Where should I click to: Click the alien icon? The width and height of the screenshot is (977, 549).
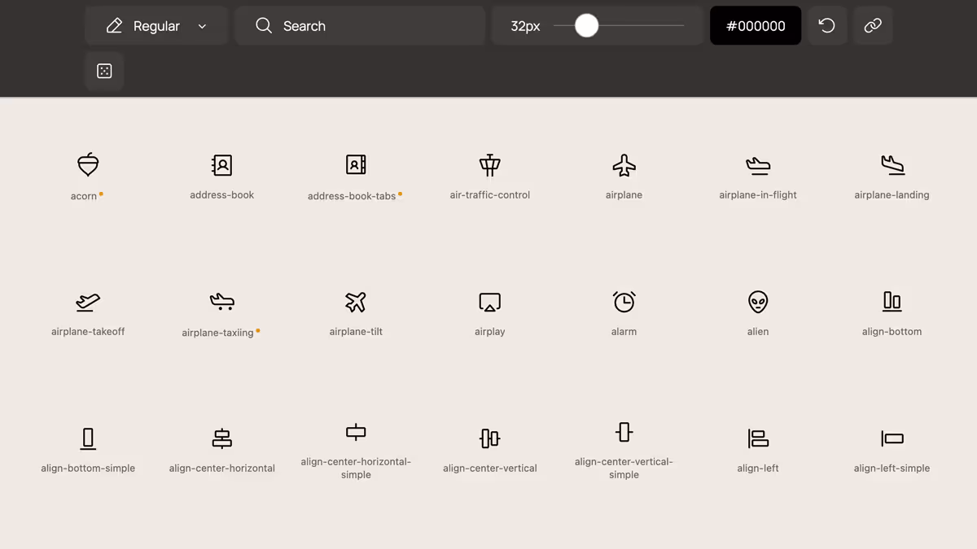click(757, 302)
